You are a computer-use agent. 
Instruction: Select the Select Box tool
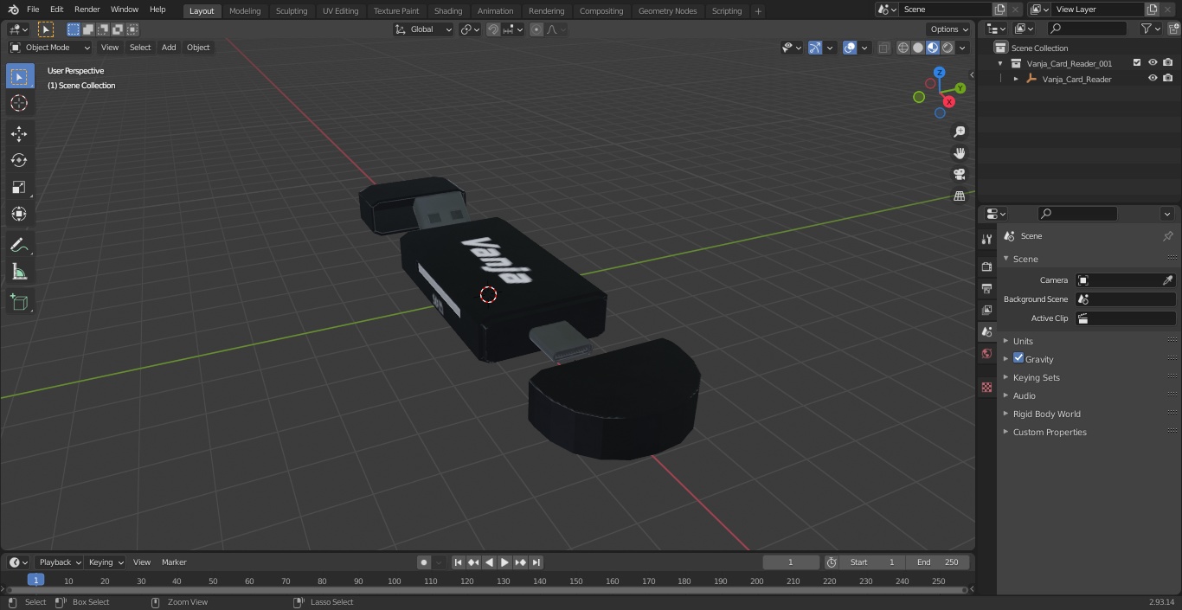click(19, 76)
